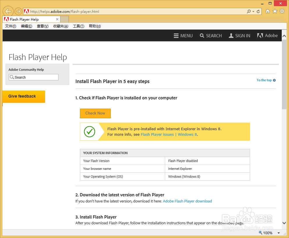The width and height of the screenshot is (289, 238).
Task: Open the Adobe site MENU hamburger
Action: pos(183,36)
